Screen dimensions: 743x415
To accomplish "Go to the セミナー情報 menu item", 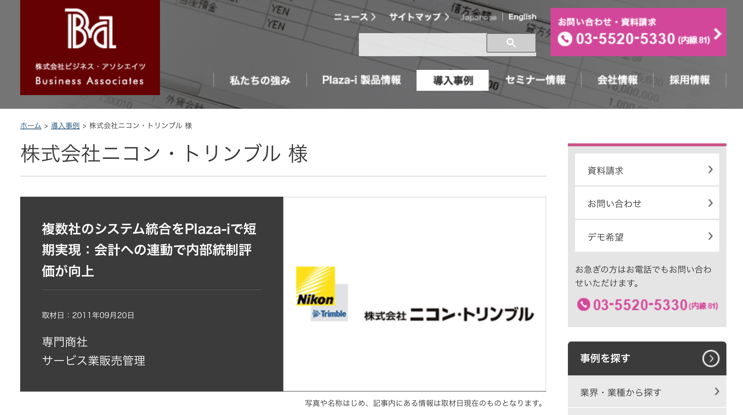I will pos(535,80).
